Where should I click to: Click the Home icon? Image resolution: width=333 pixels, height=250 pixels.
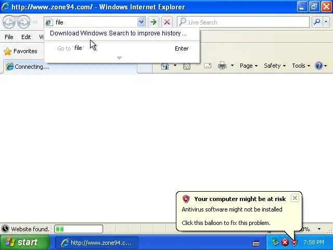[165, 66]
